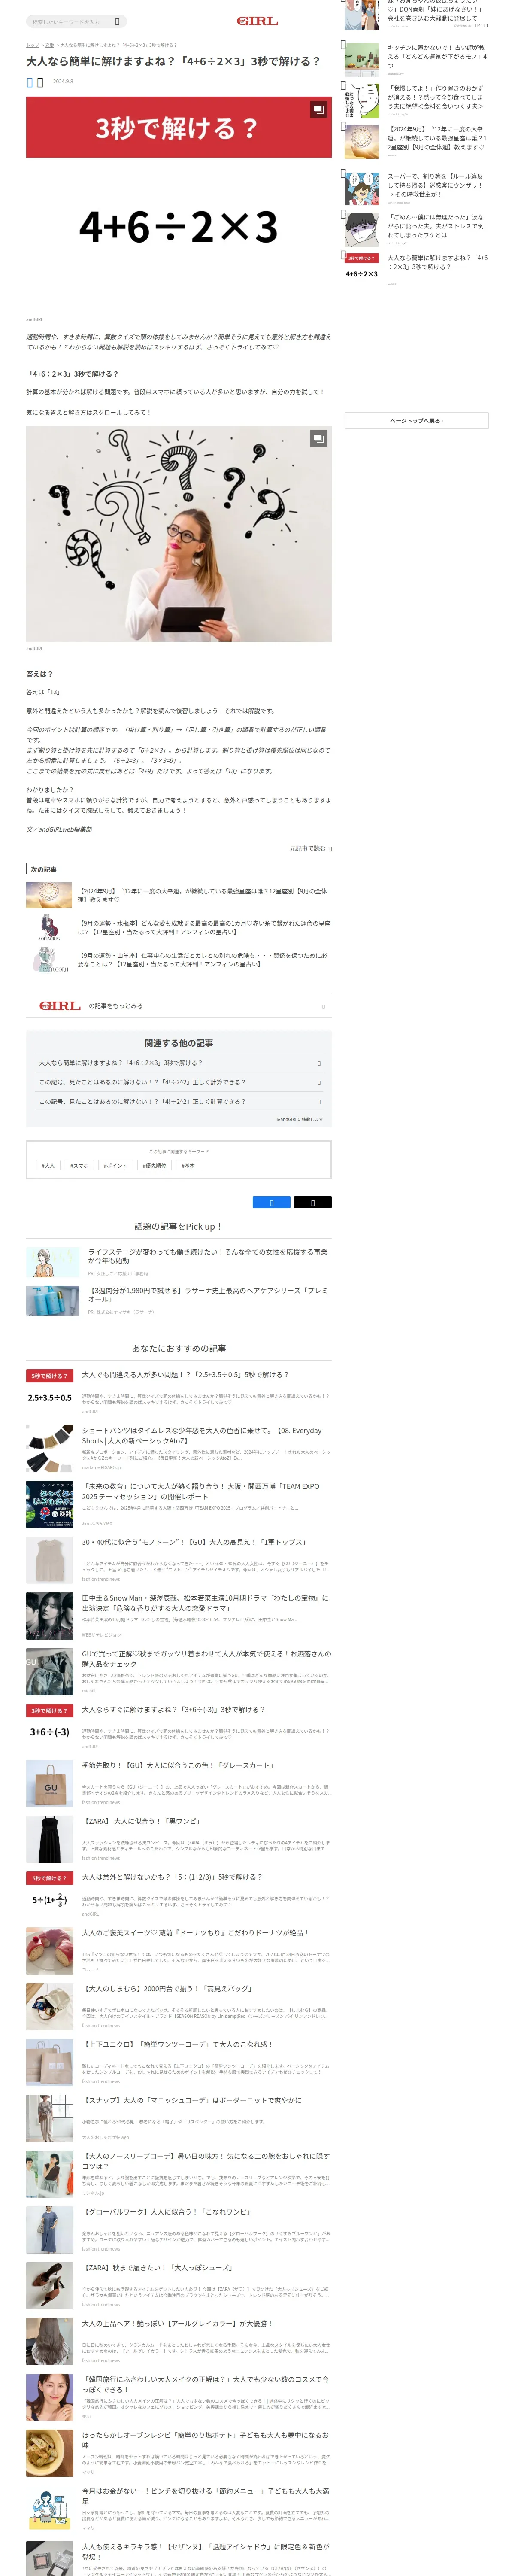Image resolution: width=515 pixels, height=2576 pixels.
Task: Click the dark share icon beside the date
Action: 40,82
